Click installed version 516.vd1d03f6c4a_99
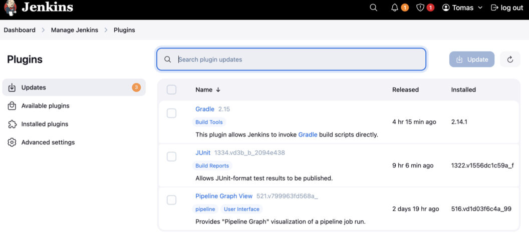This screenshot has height=244, width=529. pyautogui.click(x=481, y=209)
